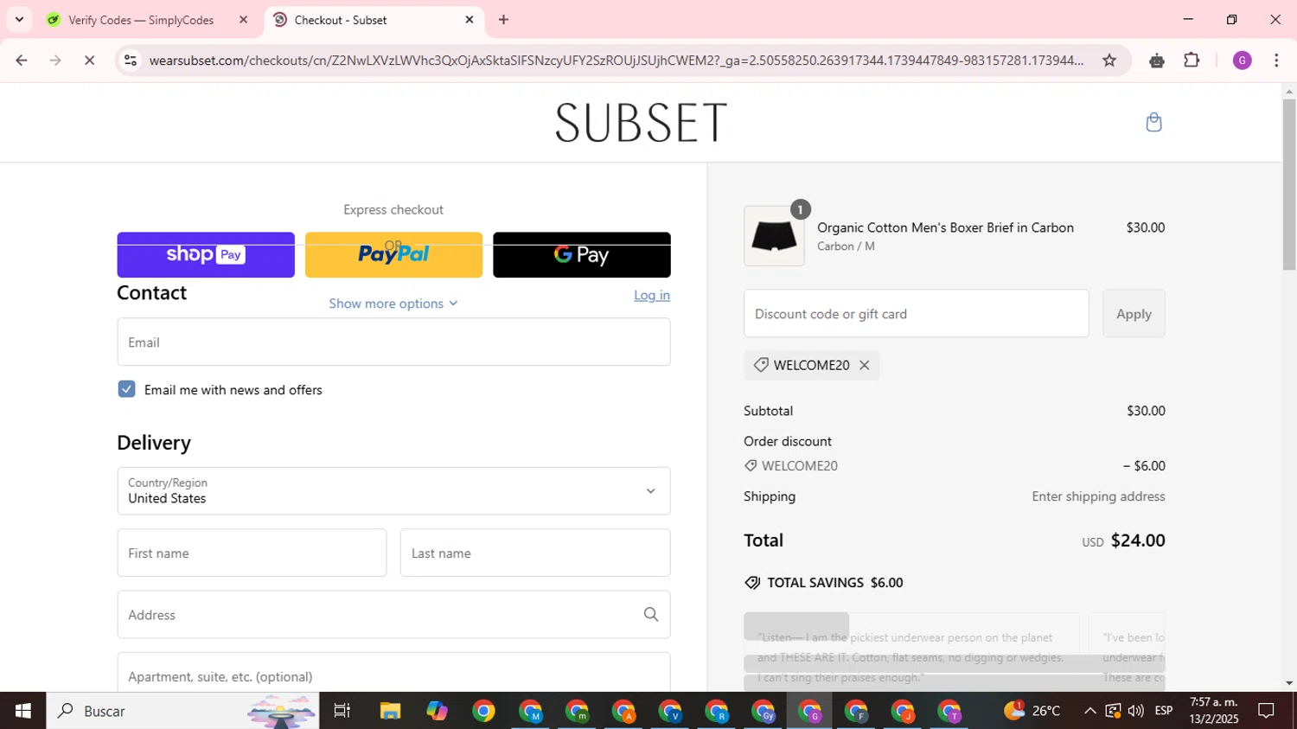Focus the Last name field
1297x729 pixels.
pos(535,553)
